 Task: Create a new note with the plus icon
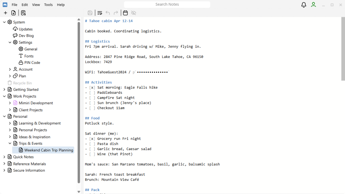click(6, 13)
